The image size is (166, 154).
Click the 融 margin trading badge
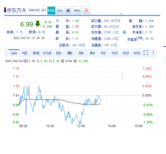click(68, 10)
